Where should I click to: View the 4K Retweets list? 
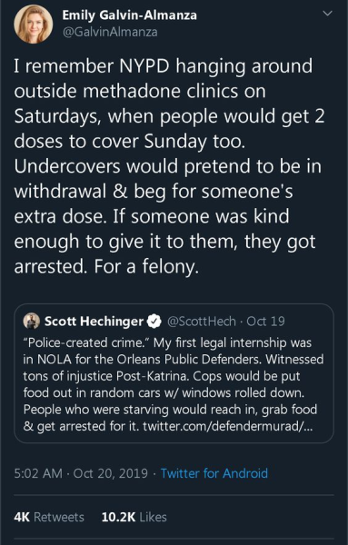coord(49,517)
